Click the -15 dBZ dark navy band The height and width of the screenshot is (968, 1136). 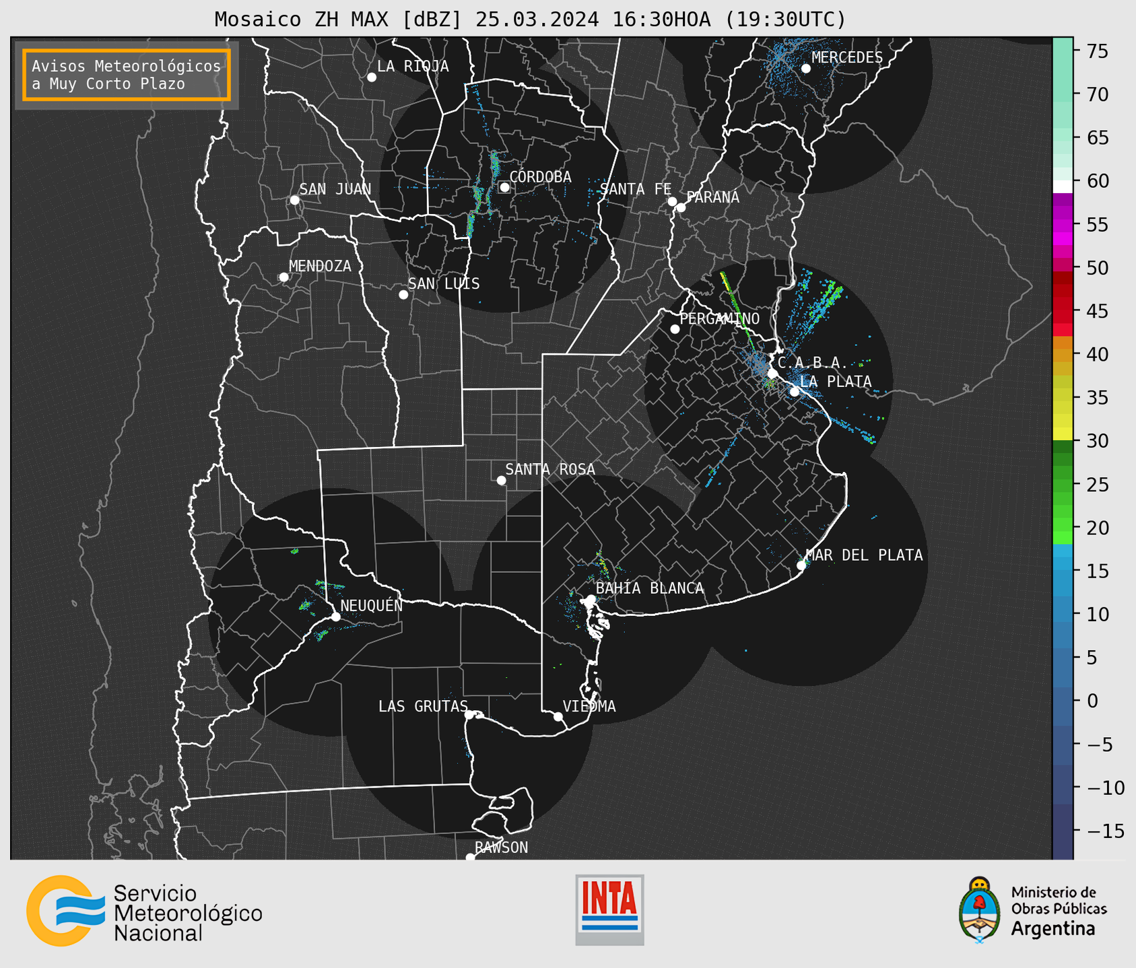[x=1063, y=831]
